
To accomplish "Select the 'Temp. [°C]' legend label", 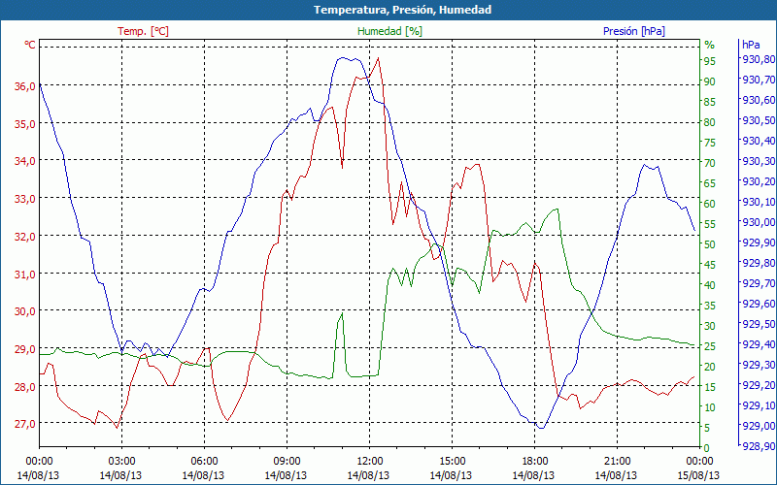I will (143, 31).
